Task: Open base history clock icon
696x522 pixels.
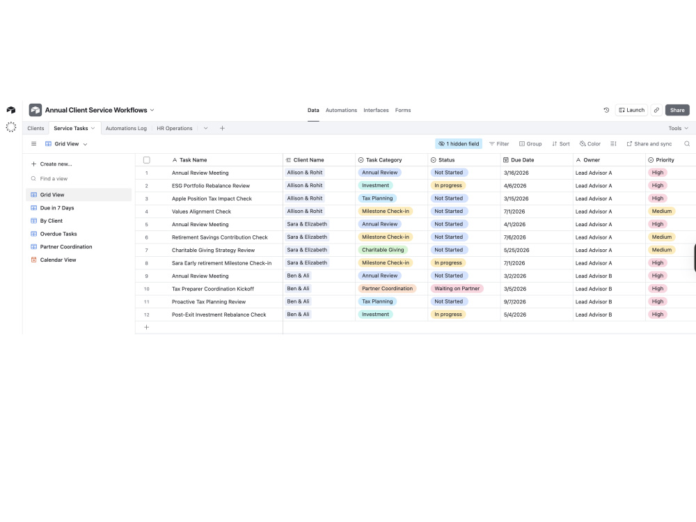Action: click(x=606, y=110)
